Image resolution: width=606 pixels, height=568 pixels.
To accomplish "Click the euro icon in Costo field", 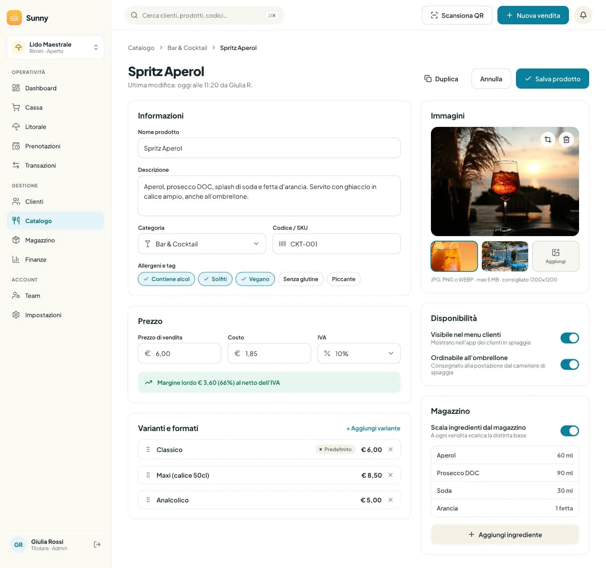I will (237, 353).
